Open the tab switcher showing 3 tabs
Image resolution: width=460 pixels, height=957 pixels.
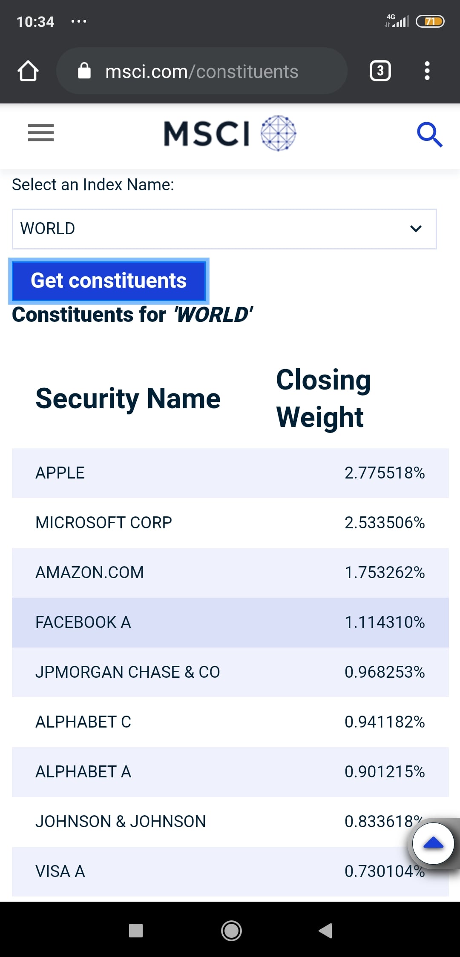coord(380,71)
